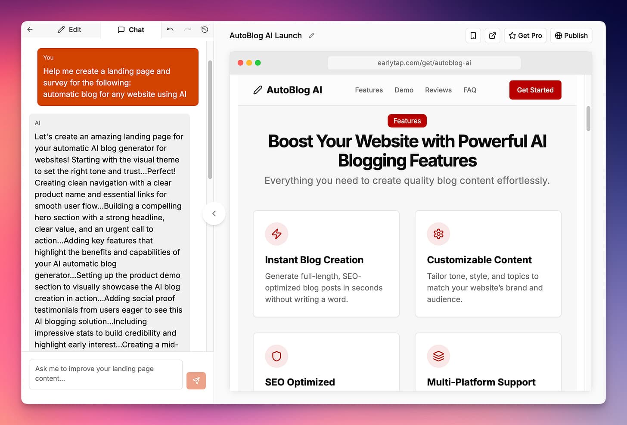Open the Reviews link in preview navigation
This screenshot has height=425, width=627.
coord(438,90)
